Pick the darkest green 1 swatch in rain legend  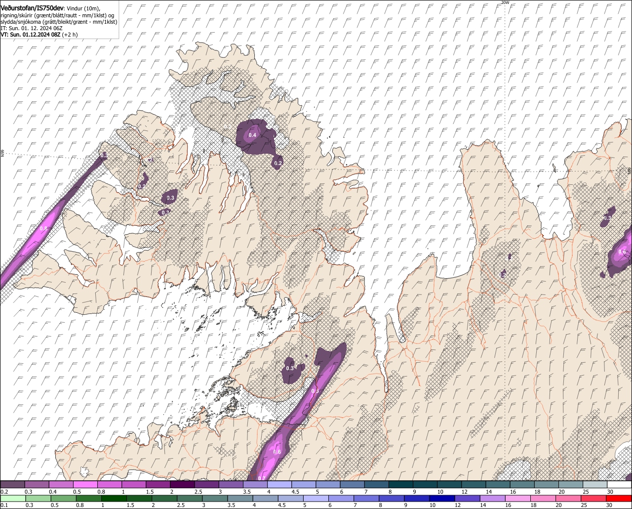click(x=115, y=498)
